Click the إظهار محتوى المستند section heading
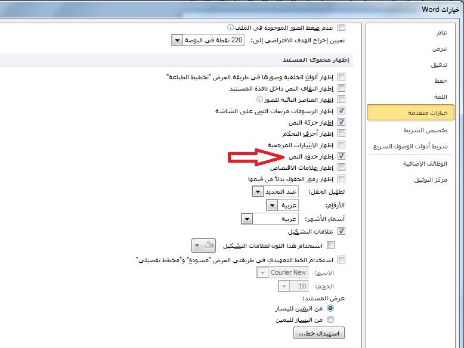The image size is (464, 348). point(315,60)
